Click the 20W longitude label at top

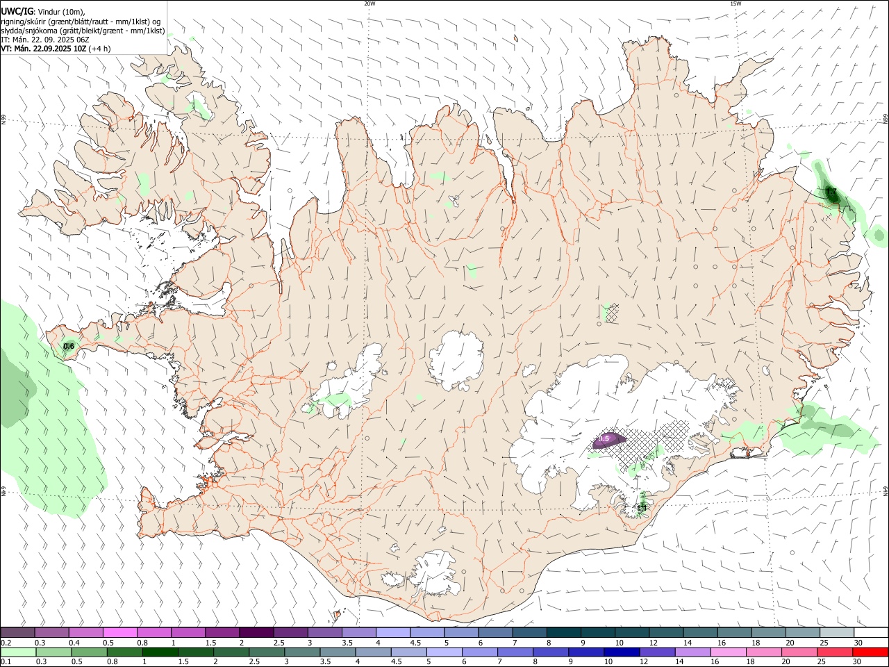369,3
